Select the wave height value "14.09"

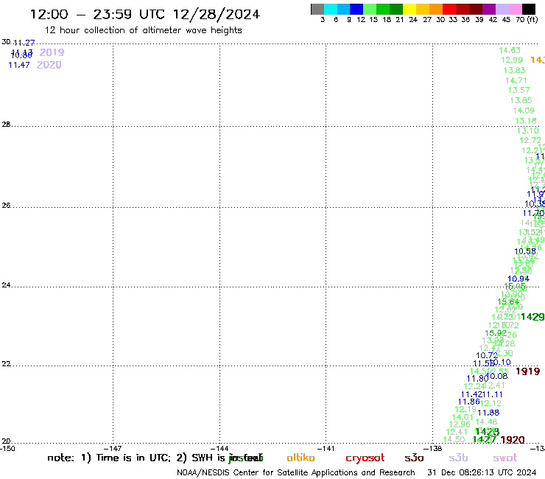[x=524, y=111]
